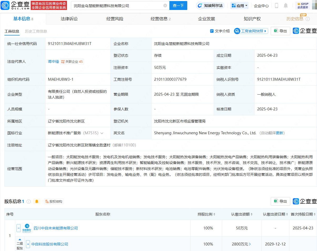317x251 pixels.
Task: Open legal representative 蒋中锋 link
Action: (x=53, y=62)
